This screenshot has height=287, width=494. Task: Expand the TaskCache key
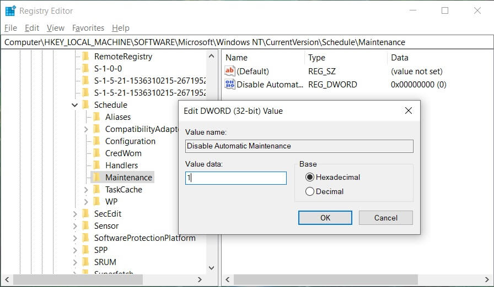(x=86, y=189)
